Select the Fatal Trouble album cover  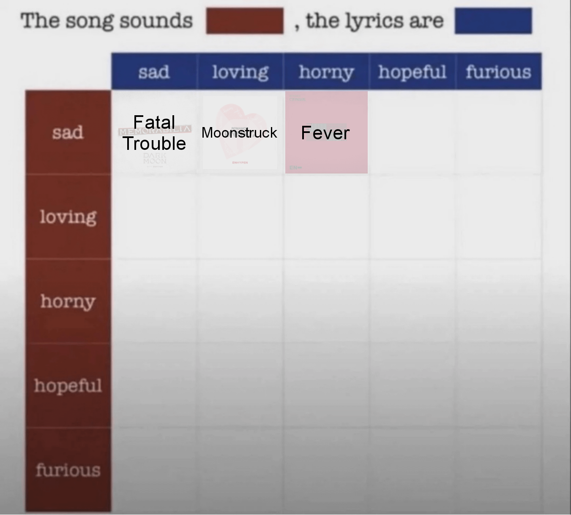click(x=154, y=133)
